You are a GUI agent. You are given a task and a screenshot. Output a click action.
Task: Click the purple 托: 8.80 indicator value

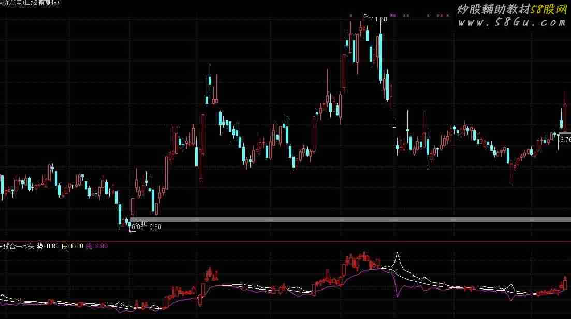(x=97, y=246)
